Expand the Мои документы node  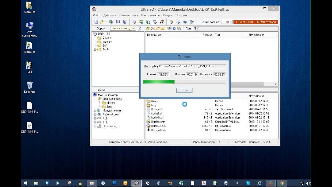coord(95,111)
